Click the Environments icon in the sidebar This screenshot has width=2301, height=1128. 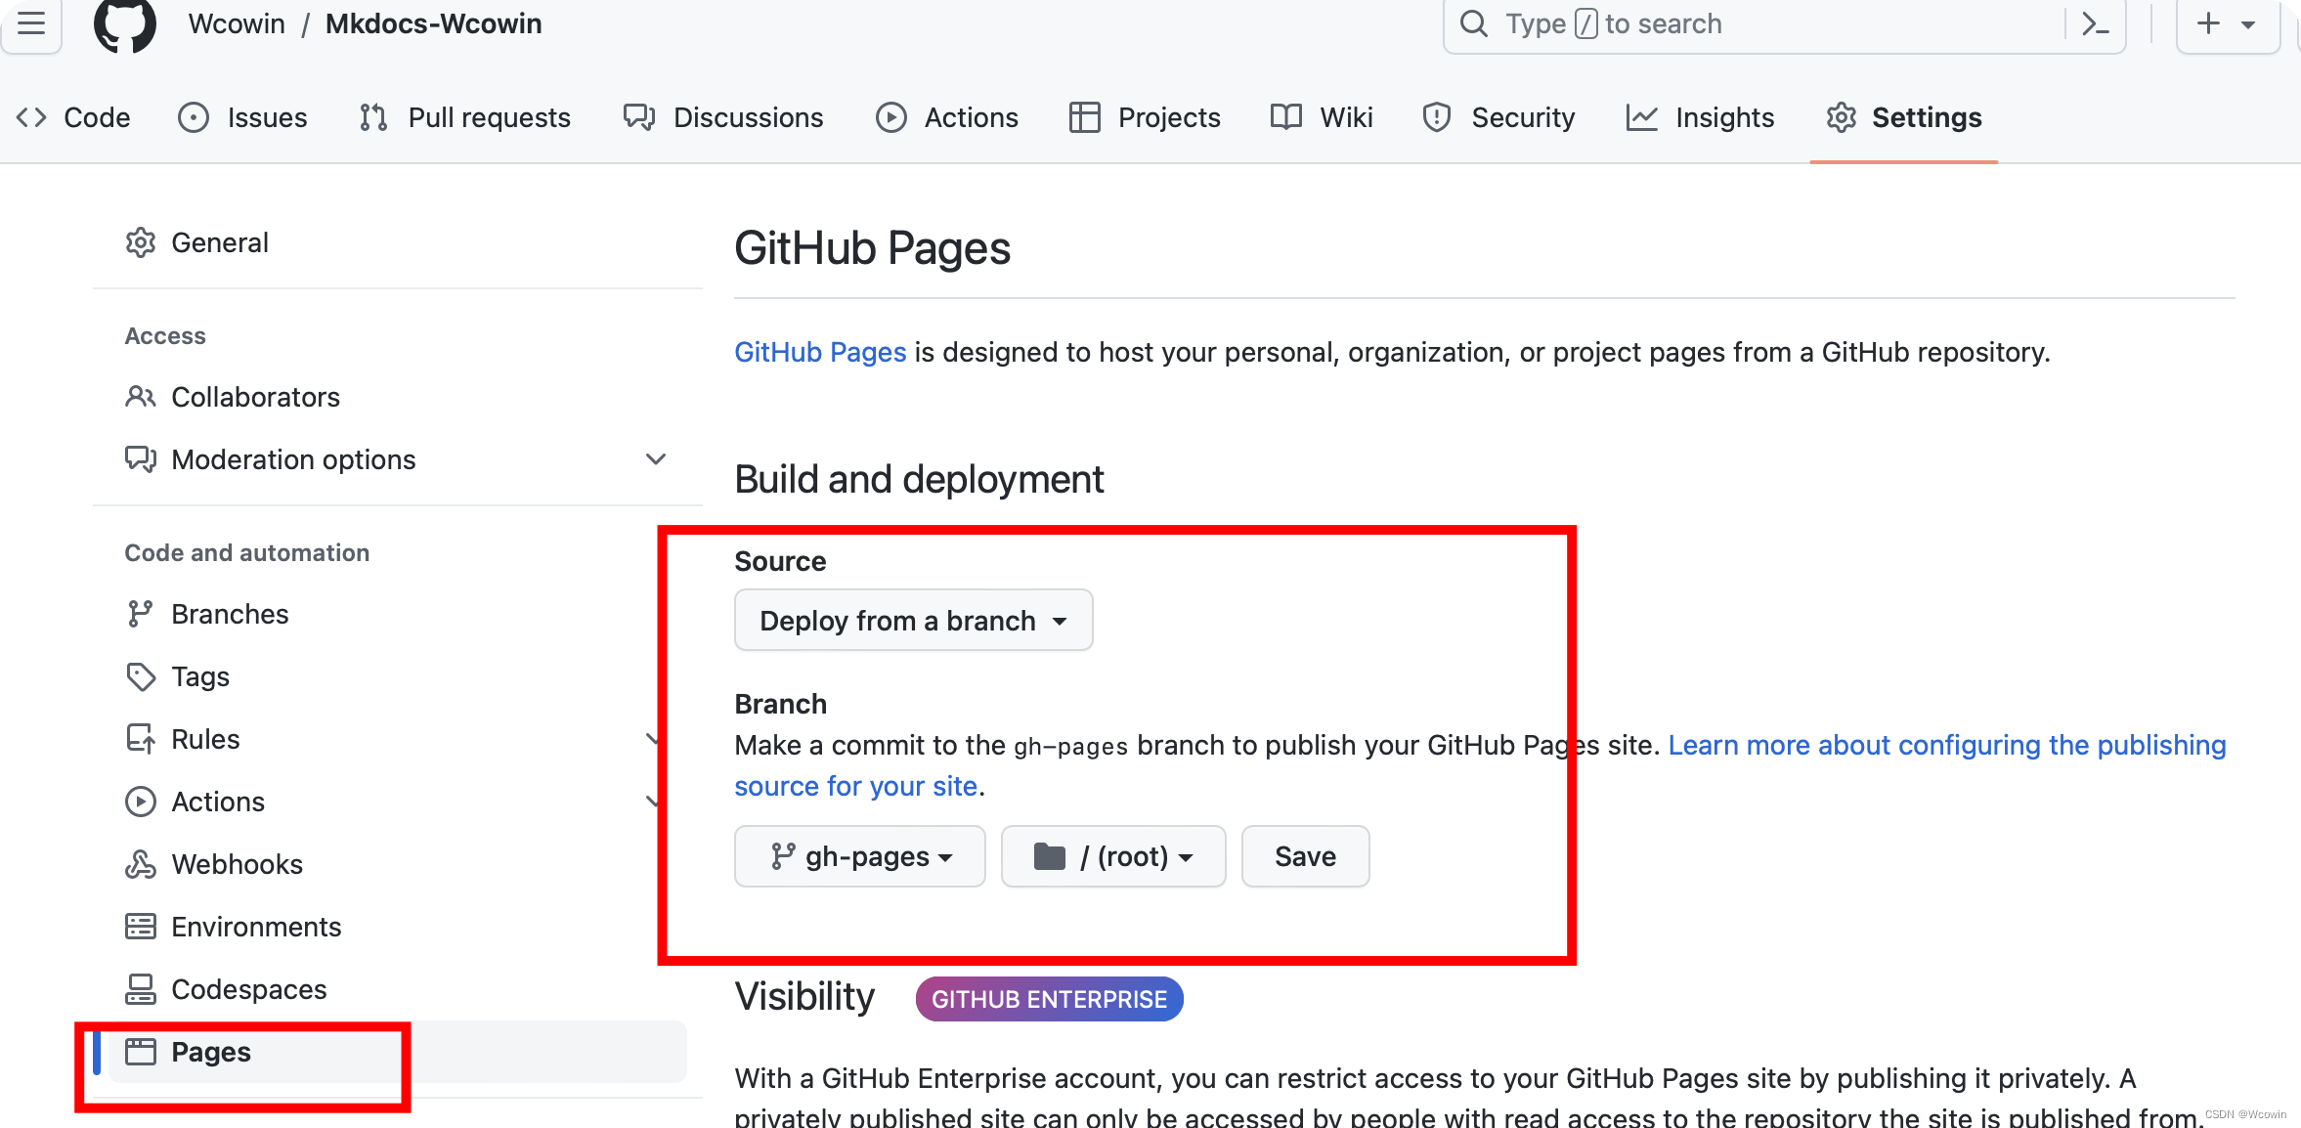pyautogui.click(x=141, y=926)
